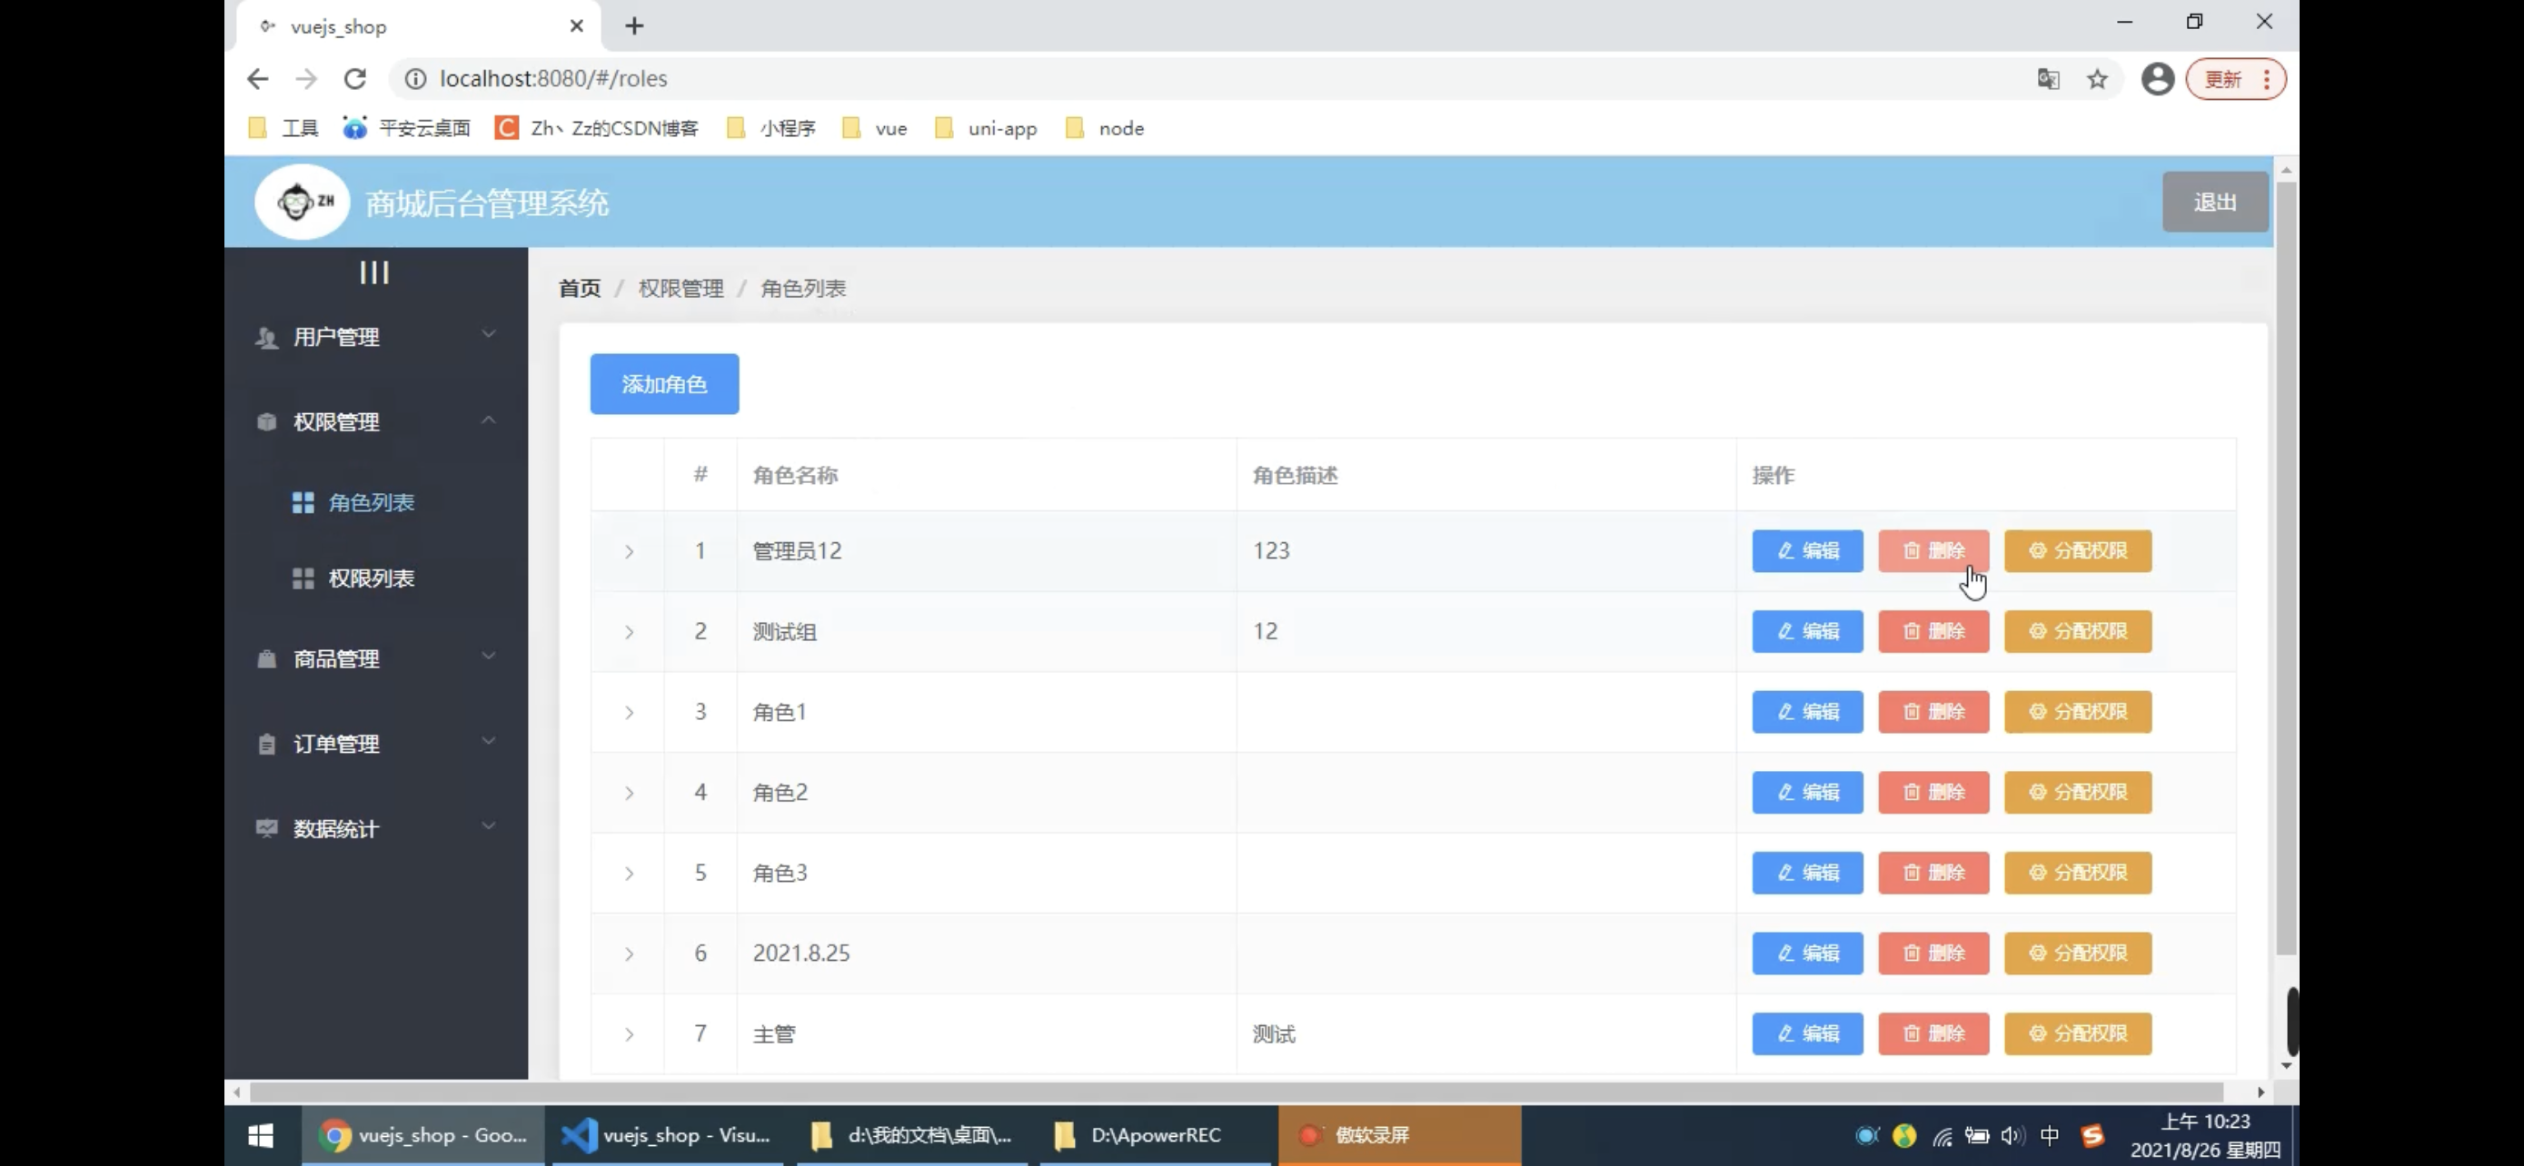Expand the 用户管理 sidebar menu
The image size is (2524, 1166).
point(375,337)
